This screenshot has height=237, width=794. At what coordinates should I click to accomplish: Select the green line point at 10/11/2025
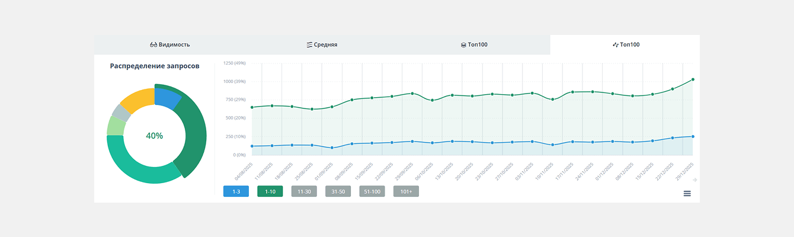(552, 99)
